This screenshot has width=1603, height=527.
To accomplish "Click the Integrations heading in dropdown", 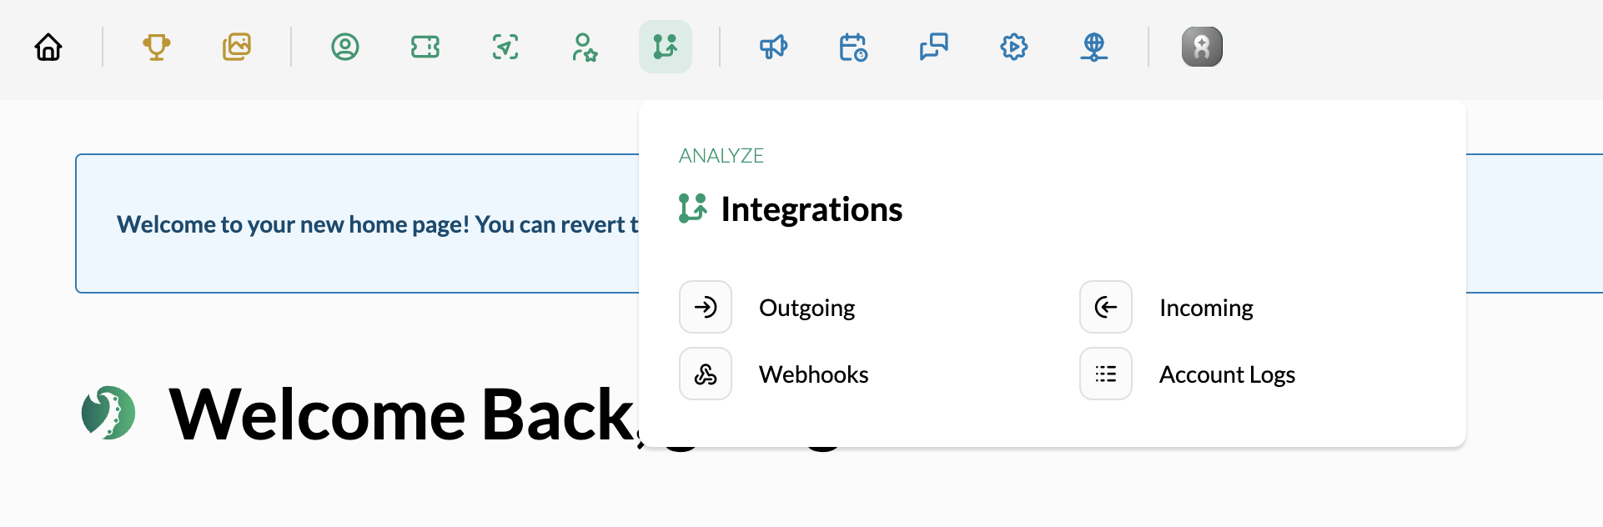I will click(x=812, y=209).
